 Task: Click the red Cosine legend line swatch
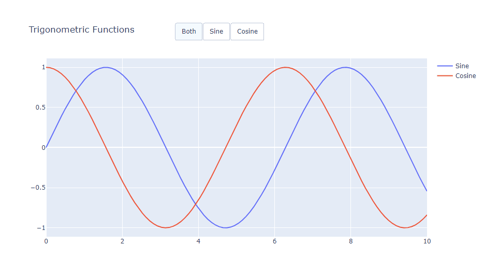[445, 76]
